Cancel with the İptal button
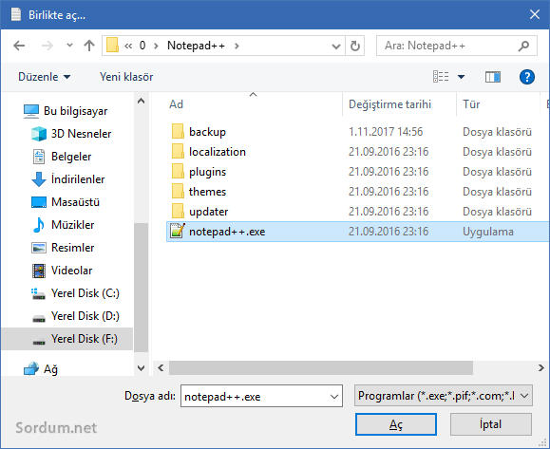Viewport: 550px width, 449px height. [491, 424]
